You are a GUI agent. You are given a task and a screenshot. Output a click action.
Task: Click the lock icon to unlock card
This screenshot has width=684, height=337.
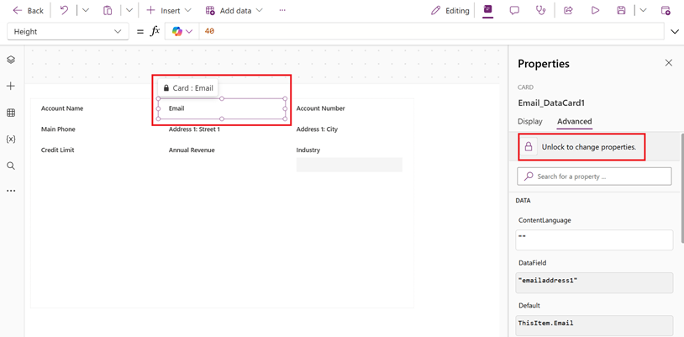[529, 147]
